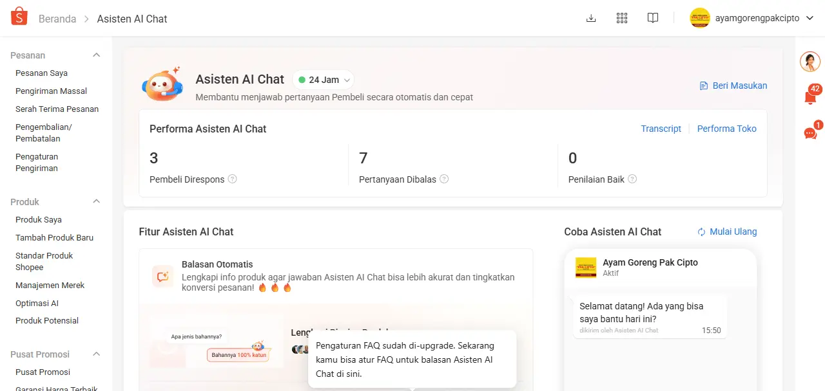Click the Mulai Ulang refresh icon
This screenshot has height=391, width=825.
pyautogui.click(x=702, y=232)
